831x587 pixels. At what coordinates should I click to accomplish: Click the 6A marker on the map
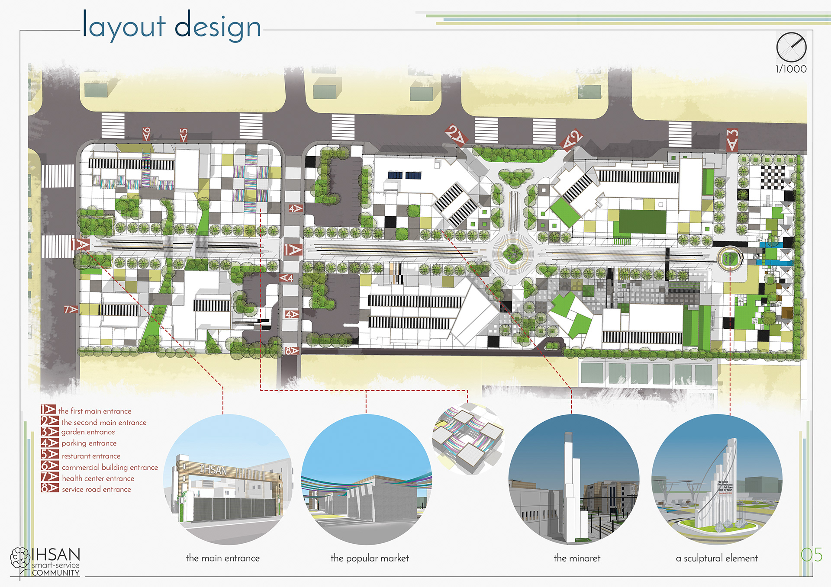pos(147,134)
